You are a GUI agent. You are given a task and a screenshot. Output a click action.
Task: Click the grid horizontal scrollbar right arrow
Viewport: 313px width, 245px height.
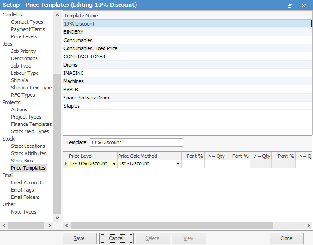click(x=309, y=226)
